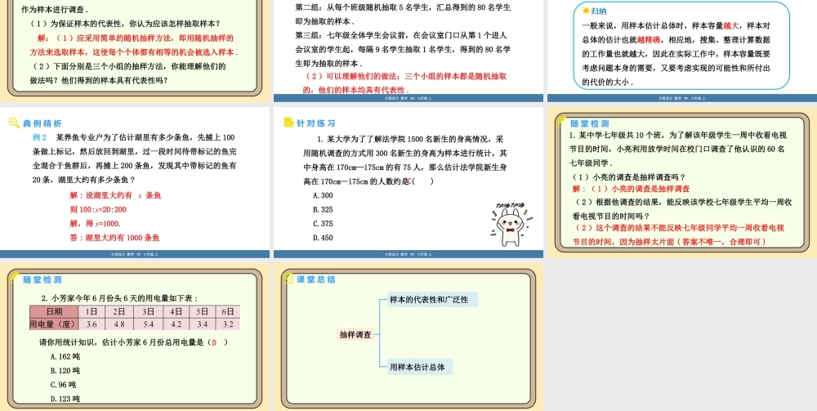This screenshot has width=817, height=411.
Task: Select answer option B.120吨
Action: click(x=65, y=371)
